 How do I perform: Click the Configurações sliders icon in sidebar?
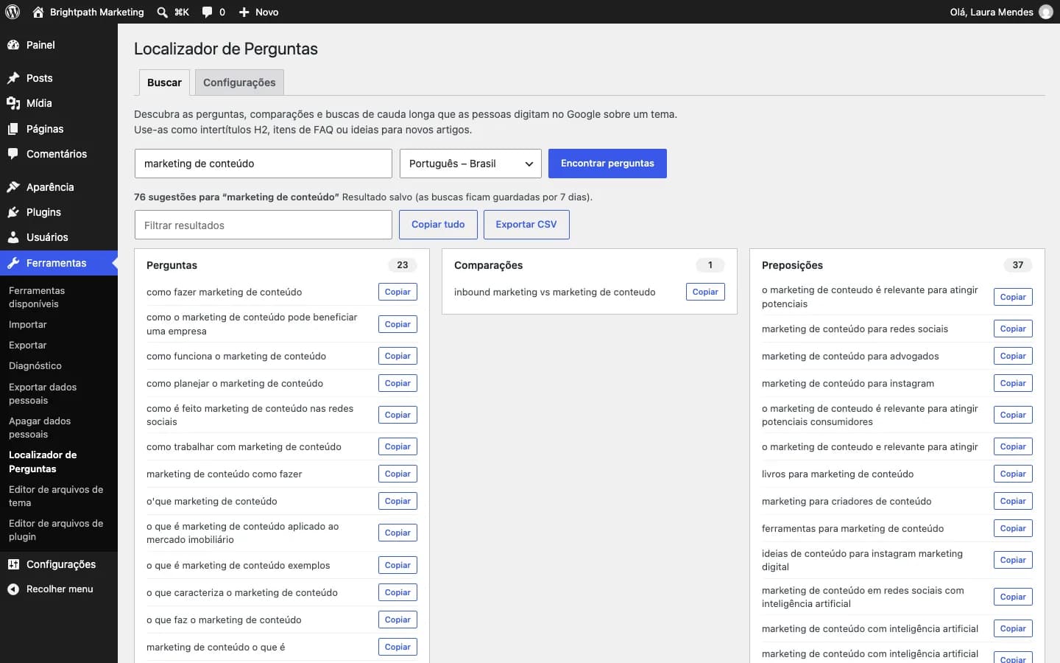click(x=13, y=564)
